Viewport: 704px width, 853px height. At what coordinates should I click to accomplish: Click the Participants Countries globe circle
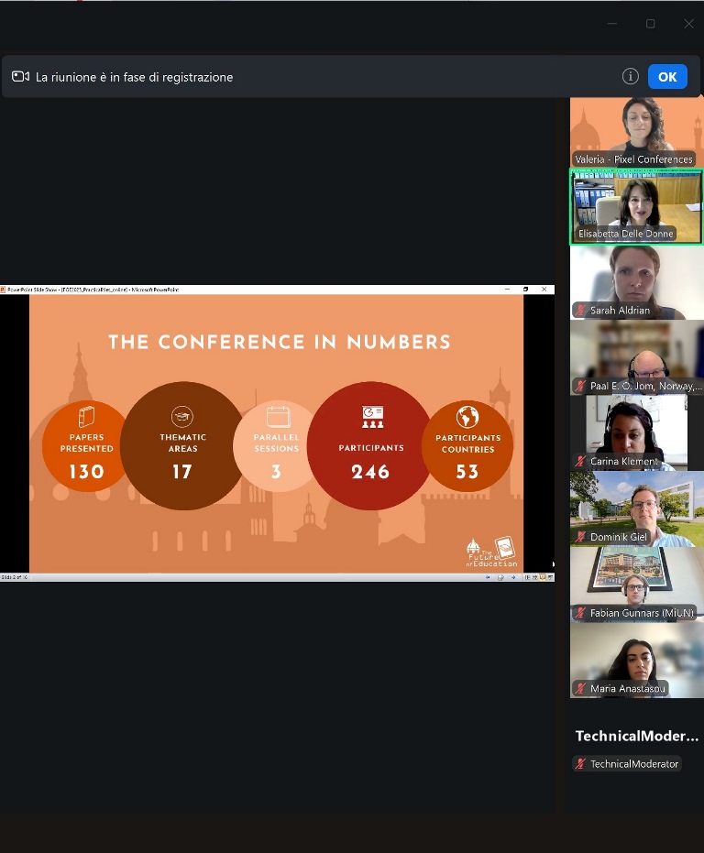pyautogui.click(x=467, y=446)
